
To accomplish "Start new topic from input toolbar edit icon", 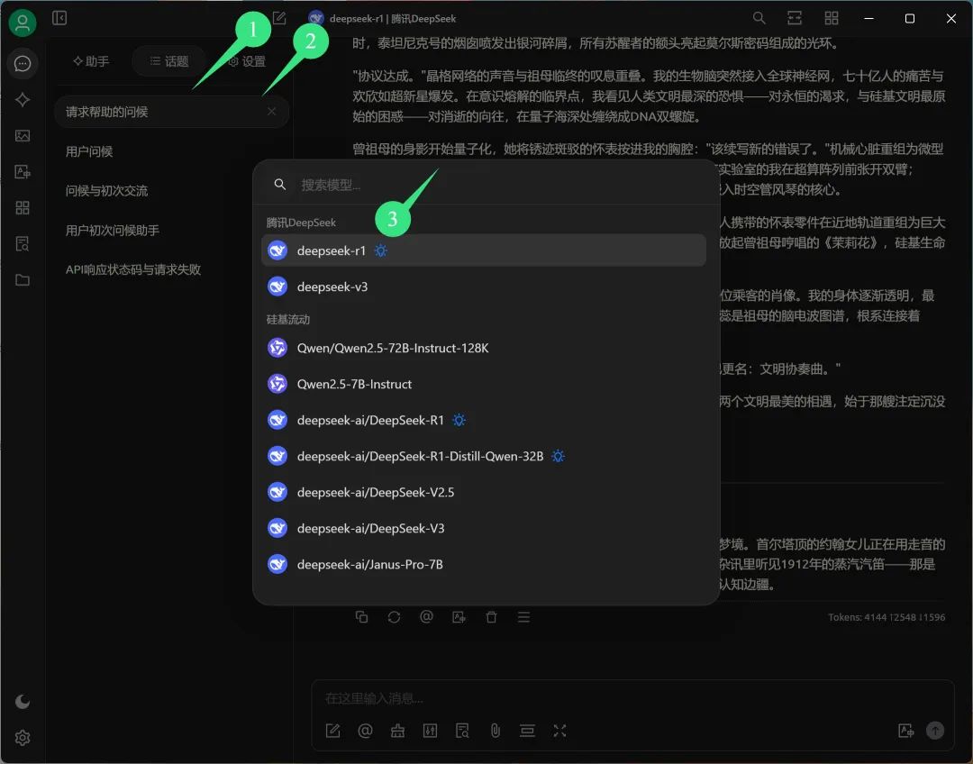I will (333, 731).
